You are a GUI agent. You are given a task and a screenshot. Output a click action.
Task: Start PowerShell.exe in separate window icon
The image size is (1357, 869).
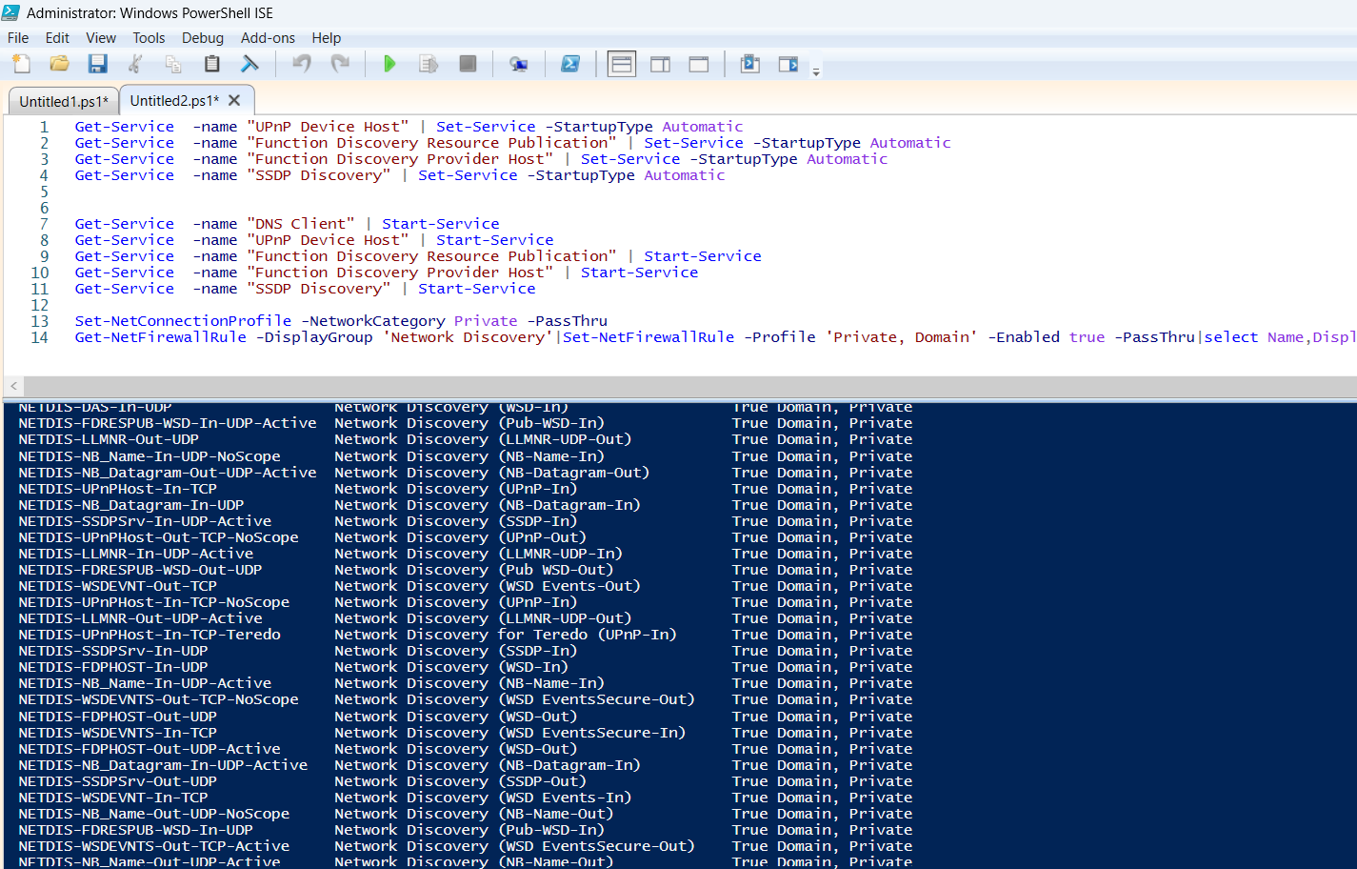pyautogui.click(x=570, y=64)
